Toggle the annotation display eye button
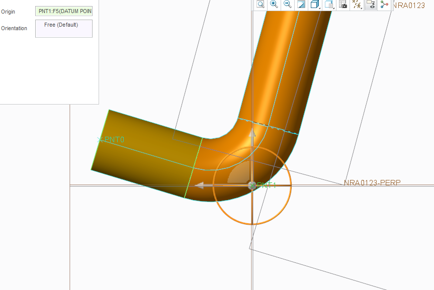434x290 pixels. coord(371,5)
